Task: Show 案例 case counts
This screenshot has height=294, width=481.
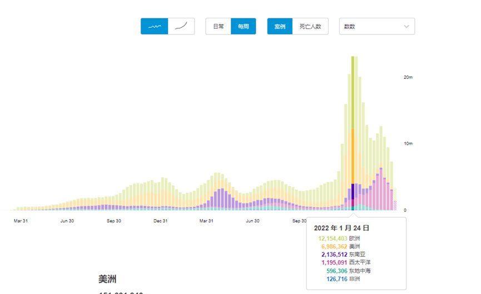Action: click(x=280, y=26)
